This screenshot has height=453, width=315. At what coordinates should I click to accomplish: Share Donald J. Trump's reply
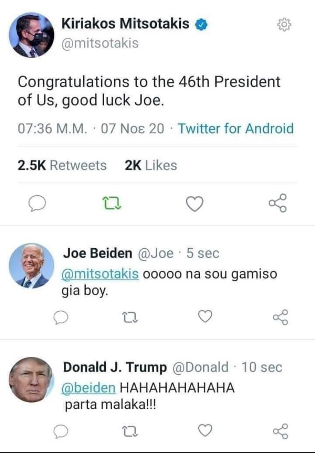coord(280,431)
